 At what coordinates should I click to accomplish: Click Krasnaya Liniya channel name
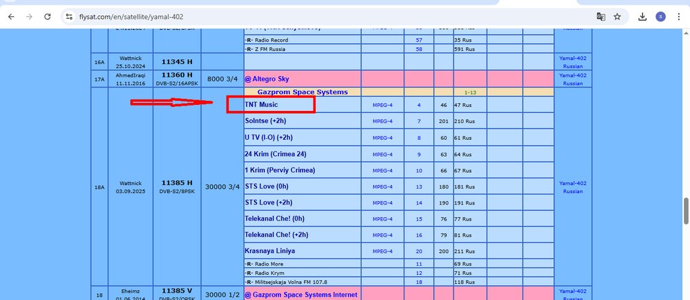coord(270,251)
